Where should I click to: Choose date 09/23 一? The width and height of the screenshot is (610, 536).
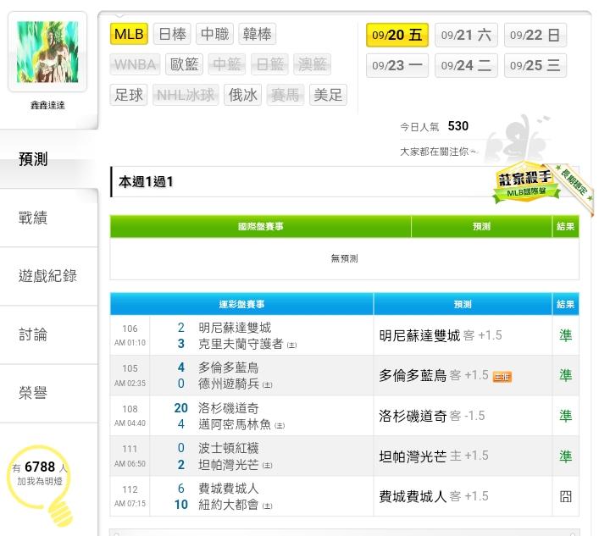click(x=397, y=65)
